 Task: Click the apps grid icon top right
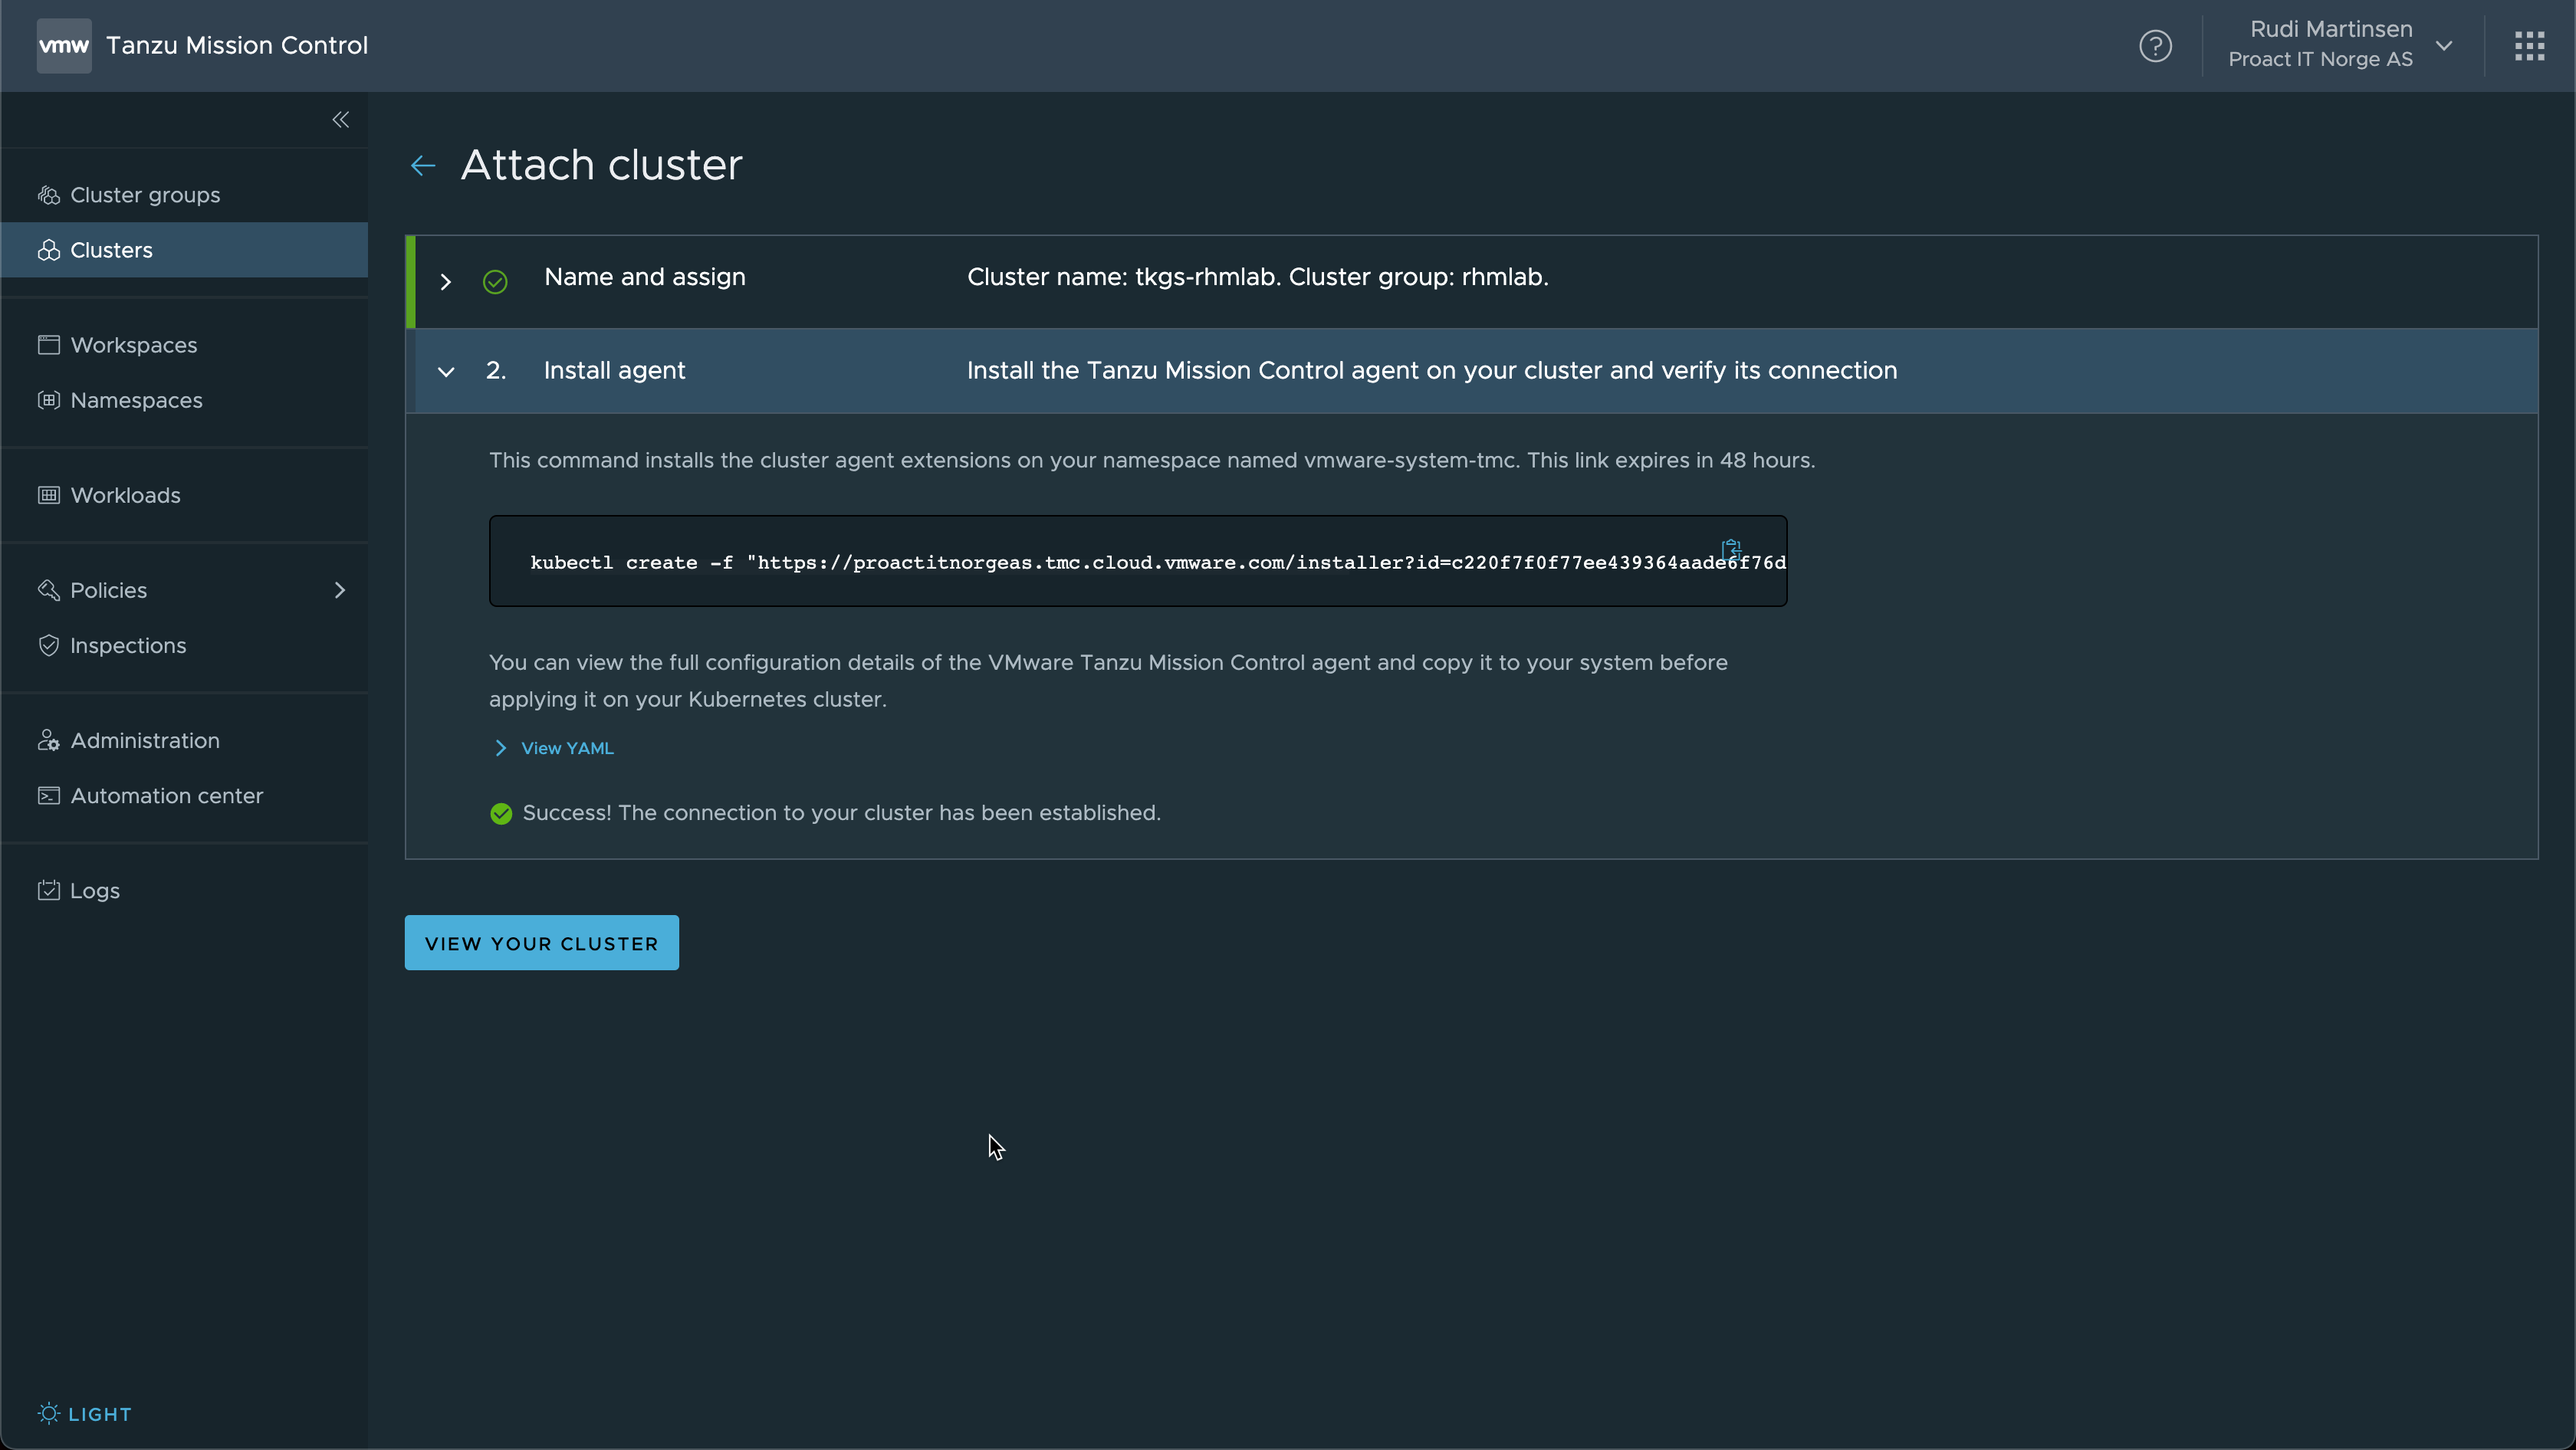pos(2530,46)
